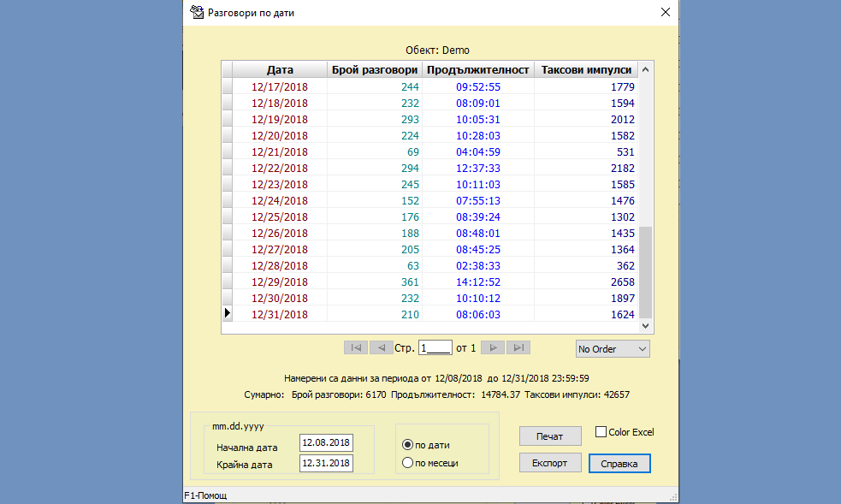841x504 pixels.
Task: Select the 12/26/2018 date cell
Action: pos(280,234)
